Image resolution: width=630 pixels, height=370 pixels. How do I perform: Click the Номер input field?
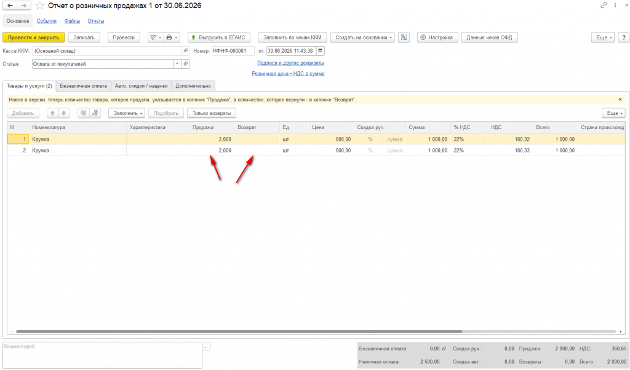[233, 51]
